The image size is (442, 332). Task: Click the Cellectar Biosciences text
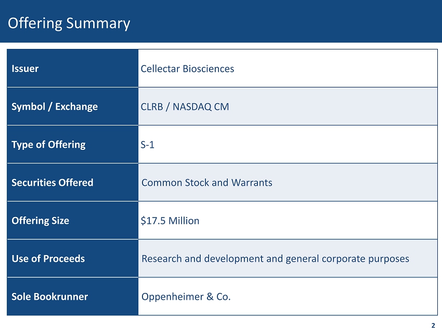pyautogui.click(x=187, y=69)
